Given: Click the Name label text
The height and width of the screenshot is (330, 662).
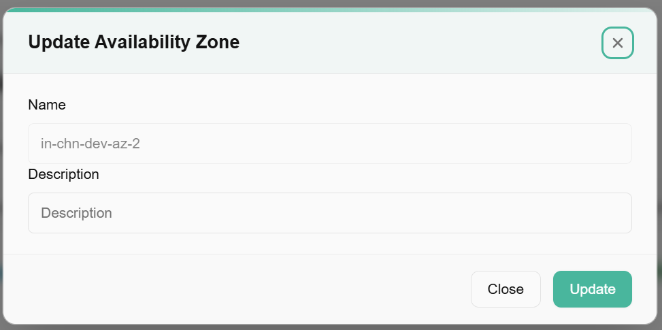Looking at the screenshot, I should pos(47,105).
